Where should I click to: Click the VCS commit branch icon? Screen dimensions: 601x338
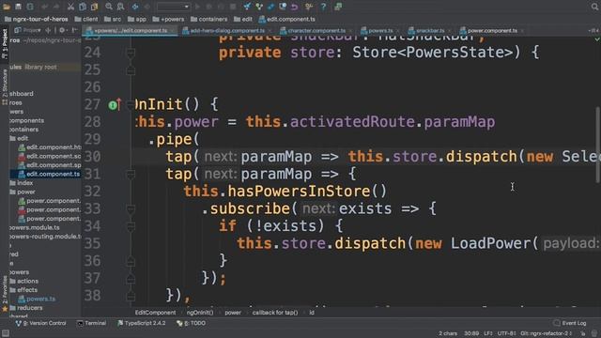[259, 7]
